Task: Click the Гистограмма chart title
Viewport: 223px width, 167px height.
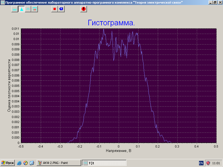Action: [x=111, y=23]
